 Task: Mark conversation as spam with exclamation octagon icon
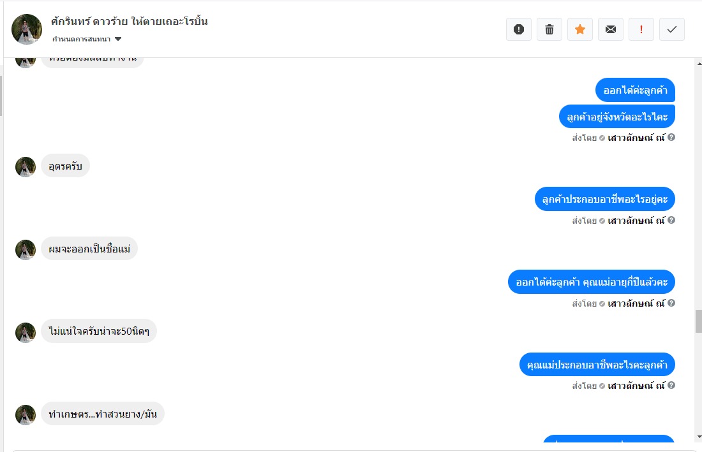(518, 29)
